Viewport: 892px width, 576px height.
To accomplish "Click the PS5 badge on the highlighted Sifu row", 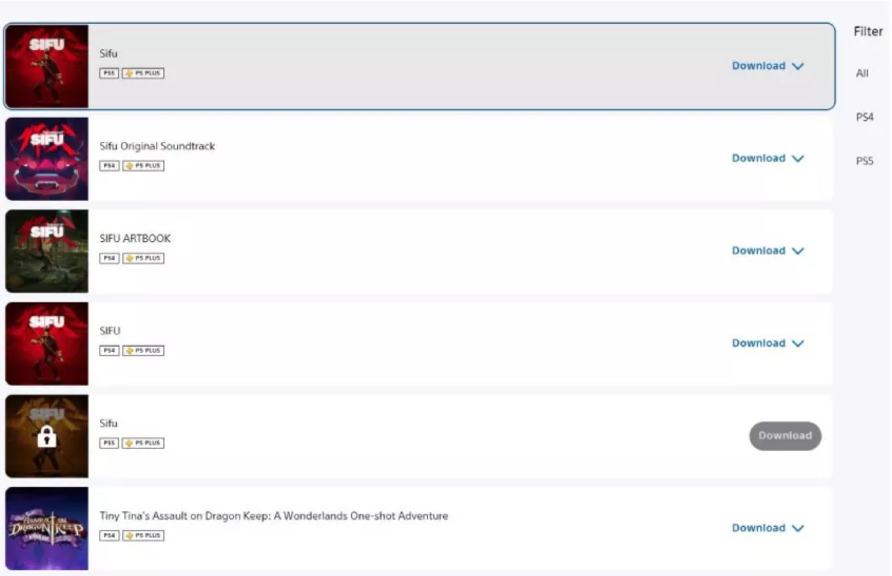I will tap(109, 73).
